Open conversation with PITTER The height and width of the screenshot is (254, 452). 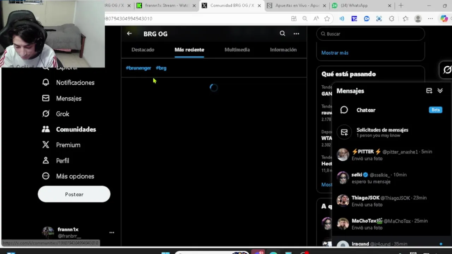(x=392, y=155)
